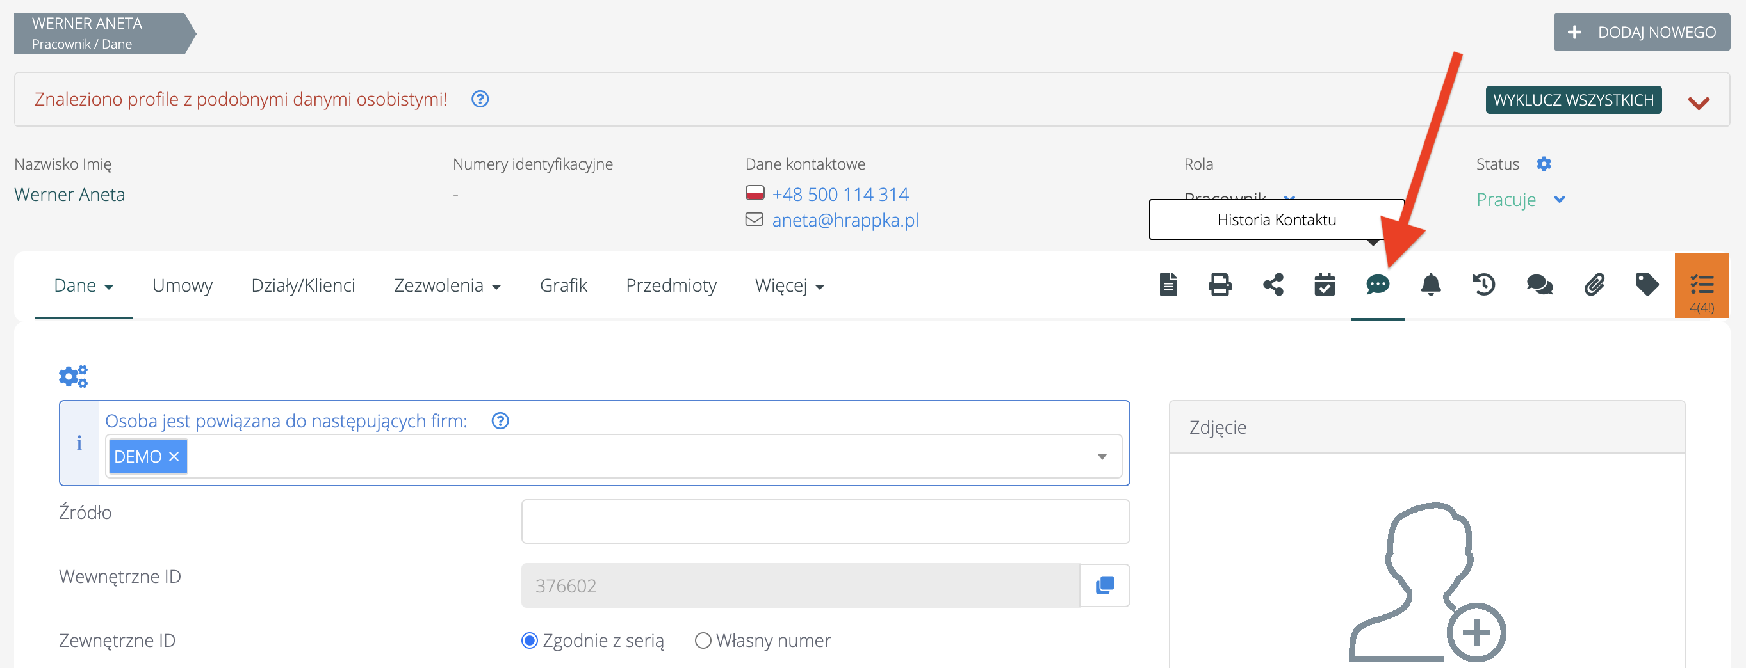Expand the similar profiles warning chevron
The height and width of the screenshot is (668, 1746).
(x=1698, y=103)
